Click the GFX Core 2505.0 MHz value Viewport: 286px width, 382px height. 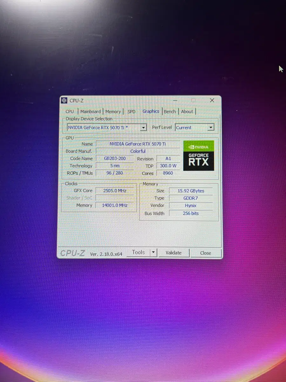[115, 191]
